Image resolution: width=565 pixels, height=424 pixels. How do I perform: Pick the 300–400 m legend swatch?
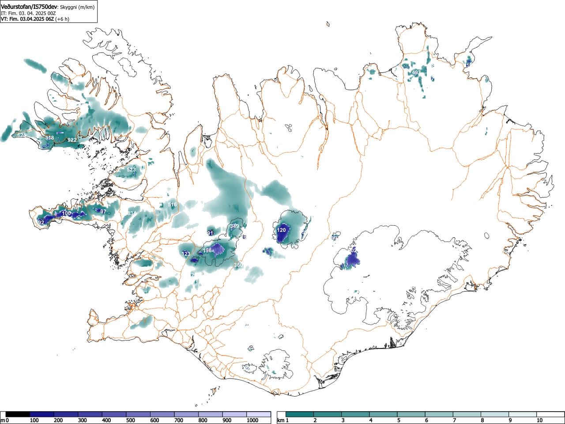pyautogui.click(x=90, y=414)
